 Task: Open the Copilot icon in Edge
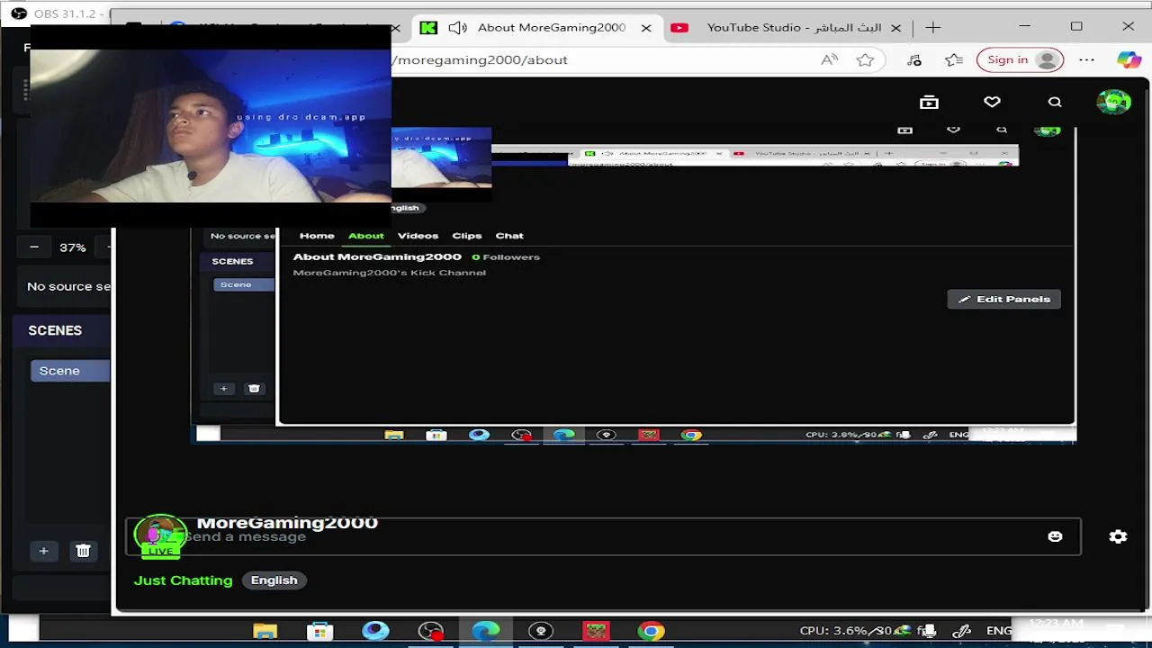1129,60
